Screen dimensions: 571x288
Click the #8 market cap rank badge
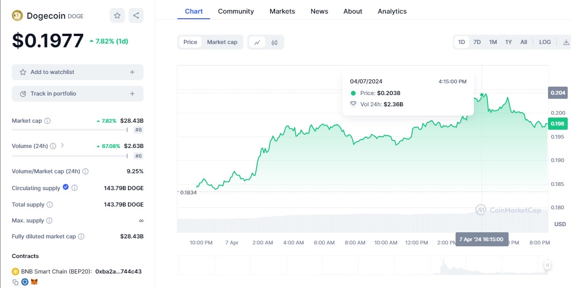coord(138,130)
